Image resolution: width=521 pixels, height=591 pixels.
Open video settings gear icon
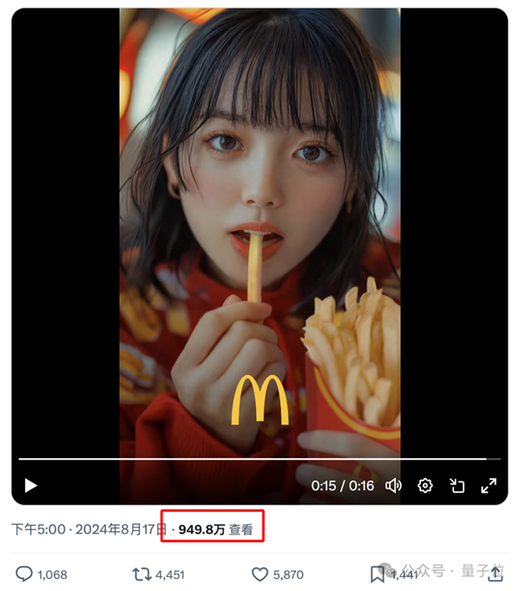tap(425, 486)
